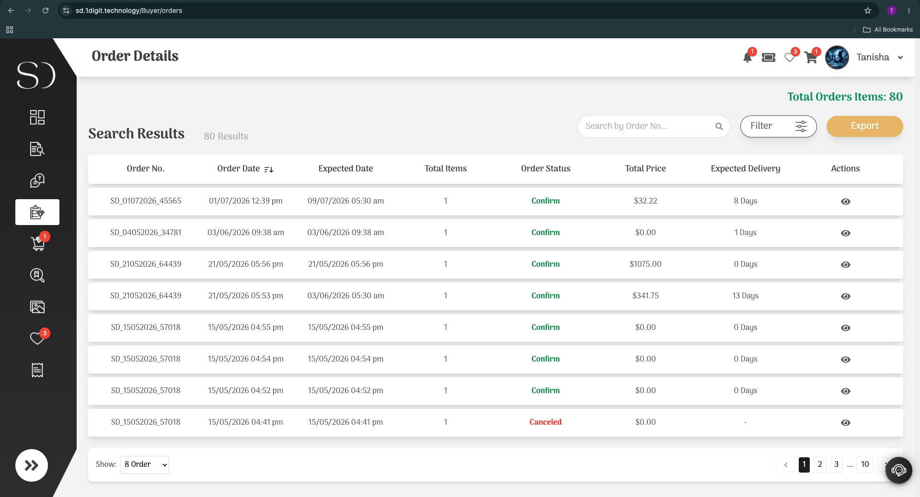Open the sidebar cart icon with badge
The height and width of the screenshot is (497, 920).
tap(38, 243)
